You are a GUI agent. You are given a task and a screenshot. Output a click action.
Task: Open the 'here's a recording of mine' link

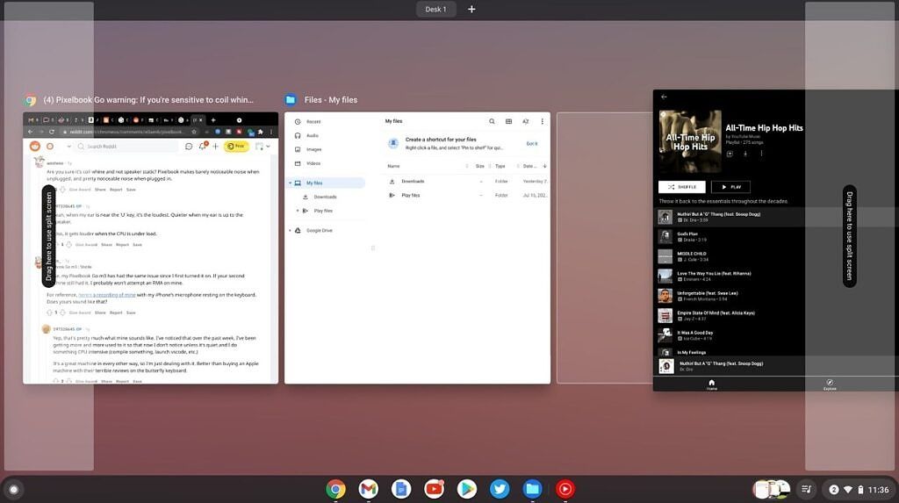point(107,295)
